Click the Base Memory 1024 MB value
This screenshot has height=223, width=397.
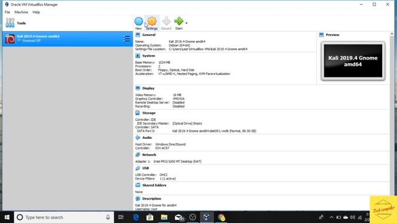point(164,63)
